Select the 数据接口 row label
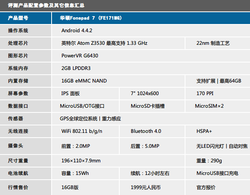The image size is (250, 195). [x=26, y=106]
